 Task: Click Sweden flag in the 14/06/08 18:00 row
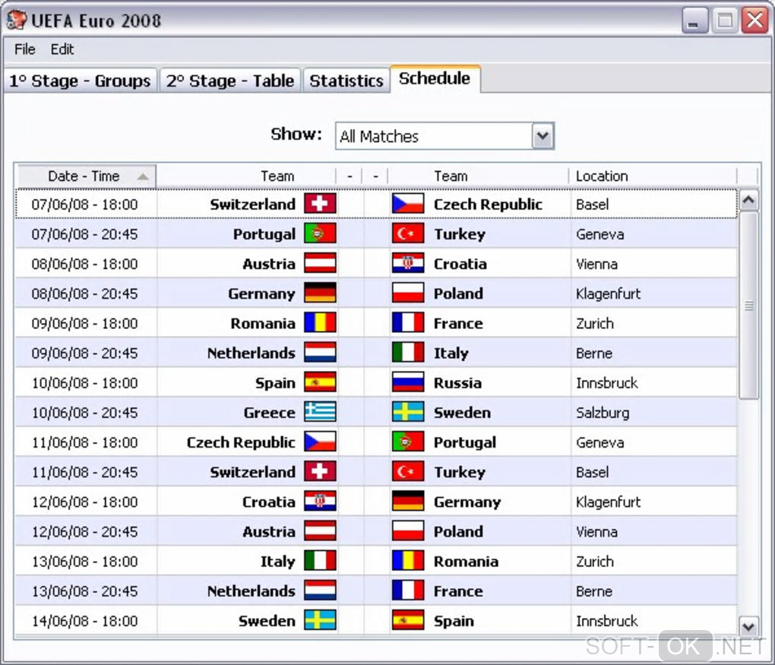pyautogui.click(x=320, y=620)
